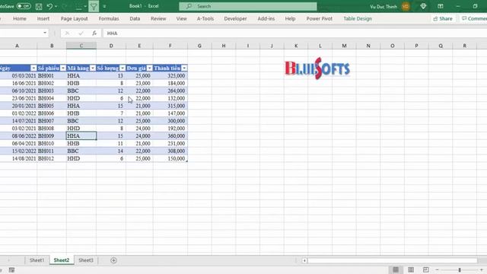Switch to Page Layout view icon
Image resolution: width=487 pixels, height=274 pixels.
[x=411, y=270]
